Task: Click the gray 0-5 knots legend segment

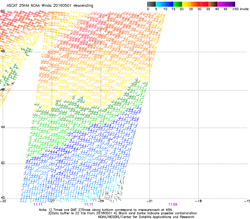Action: (151, 4)
